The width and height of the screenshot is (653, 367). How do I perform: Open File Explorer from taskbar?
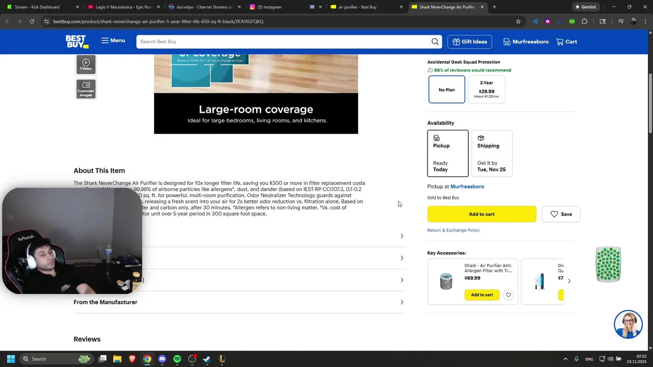(117, 359)
